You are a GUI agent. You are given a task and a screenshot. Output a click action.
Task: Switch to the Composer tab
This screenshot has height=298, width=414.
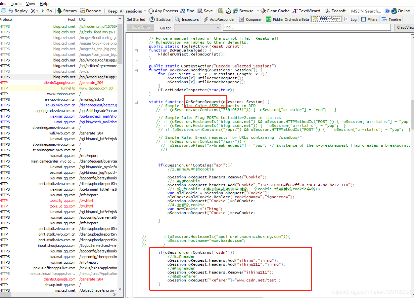(251, 19)
